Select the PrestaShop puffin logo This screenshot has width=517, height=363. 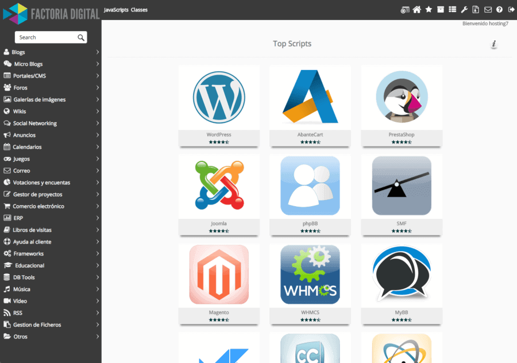(x=402, y=96)
